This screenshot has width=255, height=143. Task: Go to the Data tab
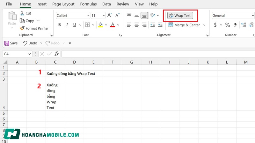pos(106,4)
